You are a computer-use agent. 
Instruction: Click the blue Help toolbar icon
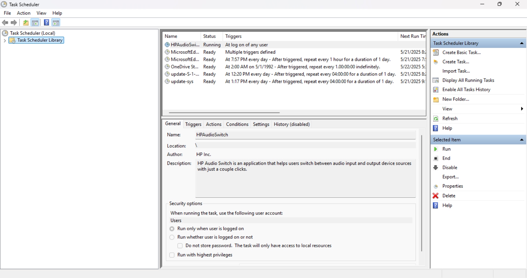tap(46, 23)
